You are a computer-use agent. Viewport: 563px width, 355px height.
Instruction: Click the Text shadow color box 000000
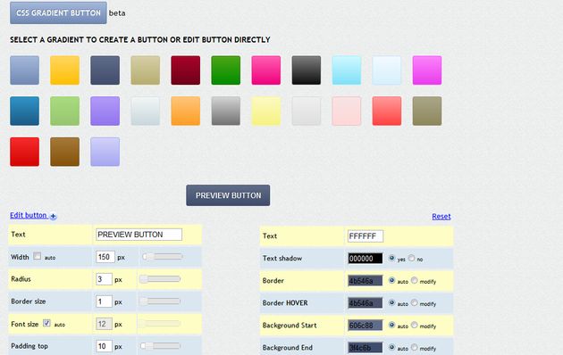pyautogui.click(x=366, y=259)
